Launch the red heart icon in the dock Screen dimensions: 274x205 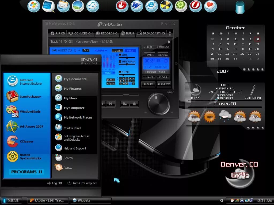(x=210, y=6)
